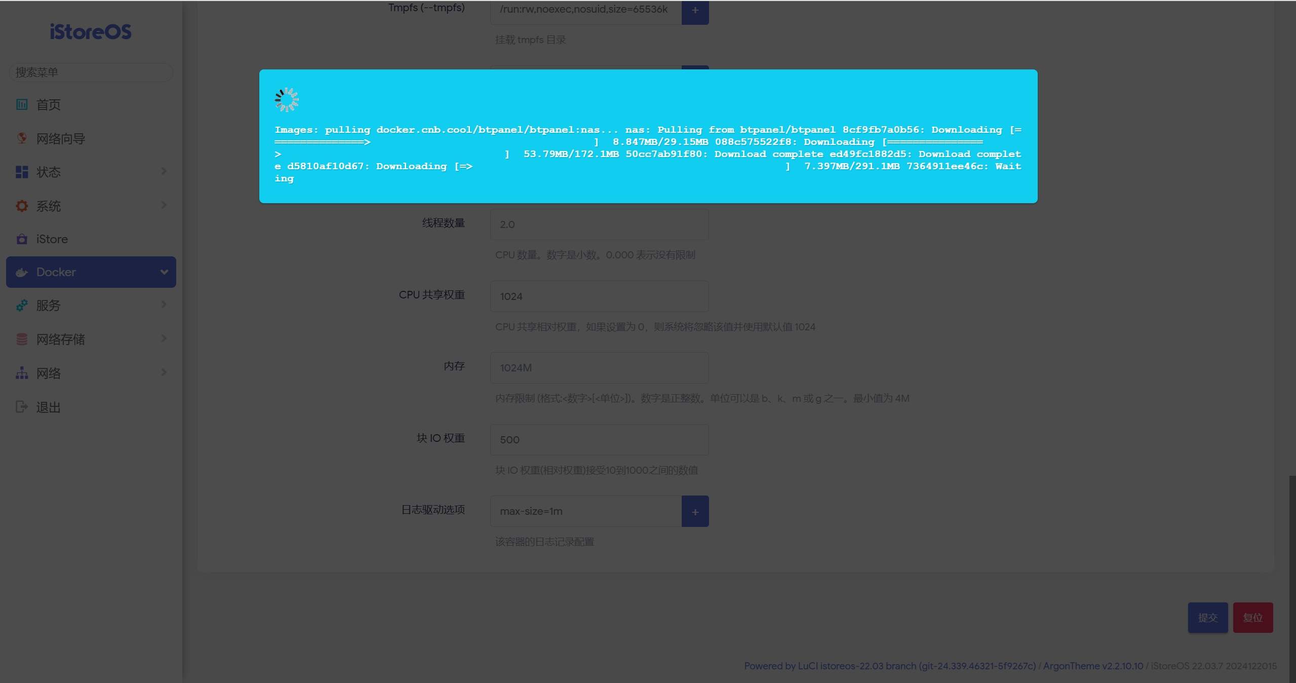Click the Docker whale icon
This screenshot has height=683, width=1296.
click(22, 272)
